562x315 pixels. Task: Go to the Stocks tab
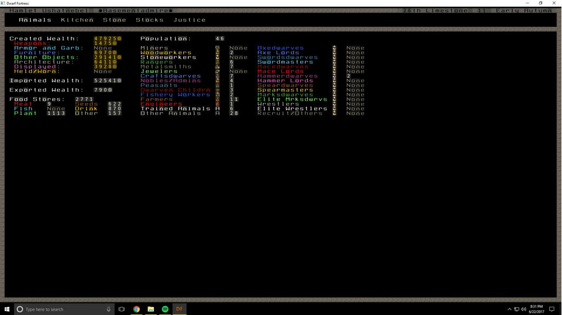tap(150, 20)
